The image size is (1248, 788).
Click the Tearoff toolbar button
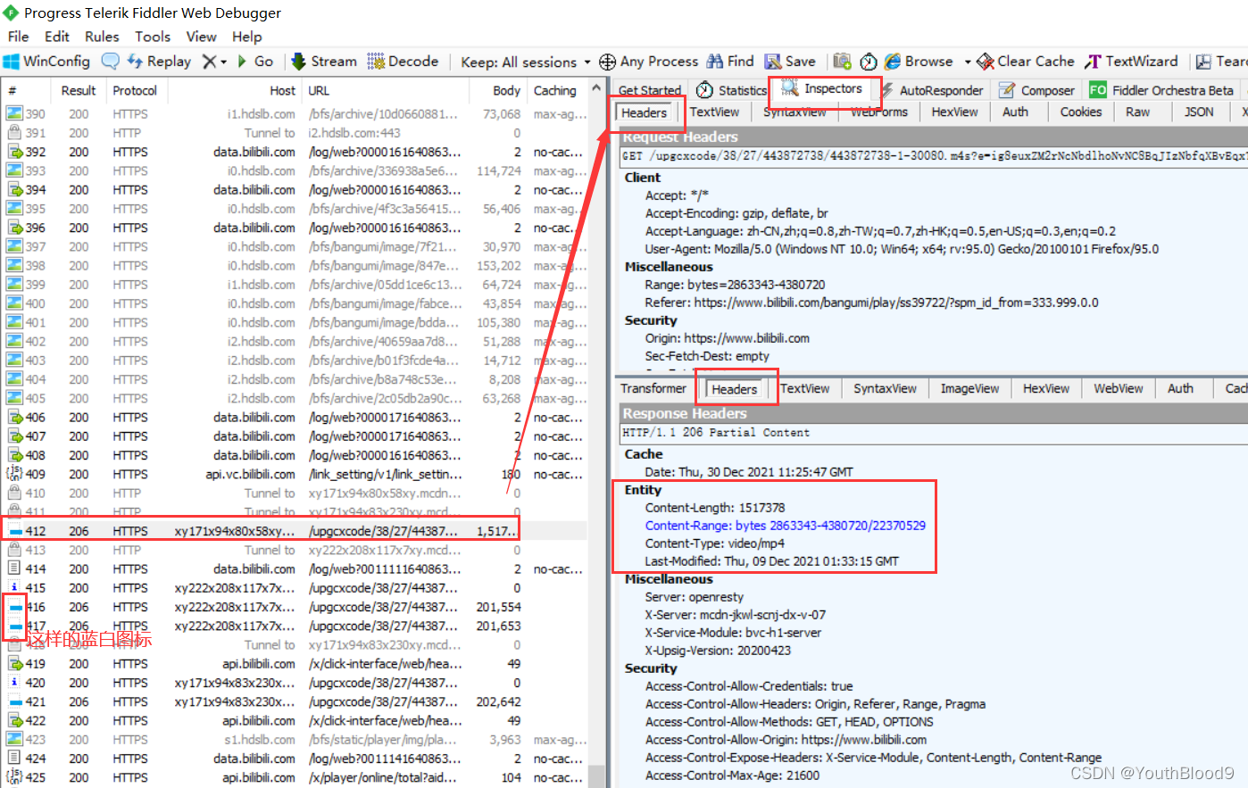click(1221, 62)
